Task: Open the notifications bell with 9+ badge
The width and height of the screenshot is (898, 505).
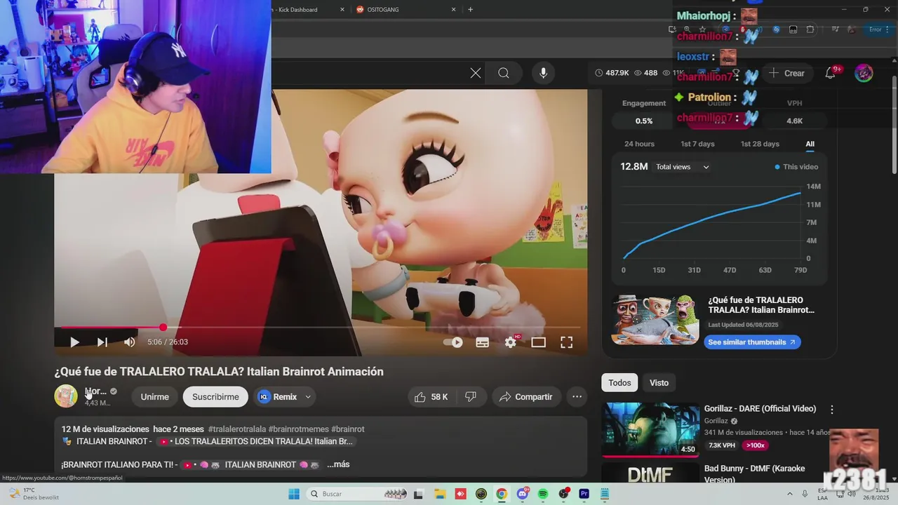Action: tap(831, 73)
